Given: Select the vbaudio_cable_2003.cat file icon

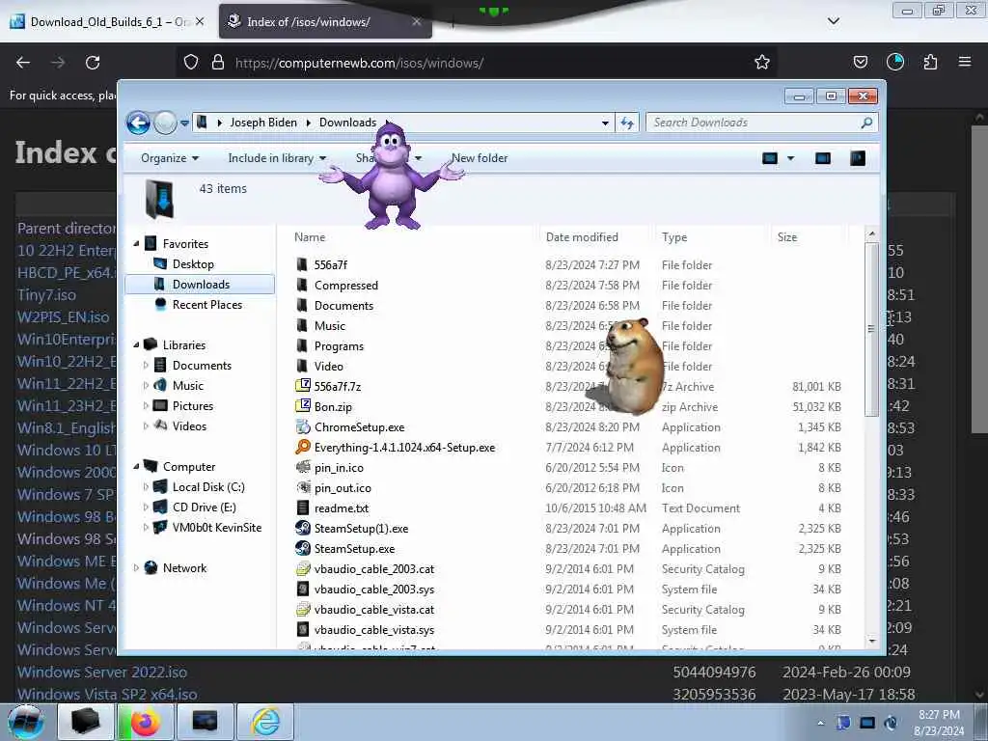Looking at the screenshot, I should [x=303, y=568].
